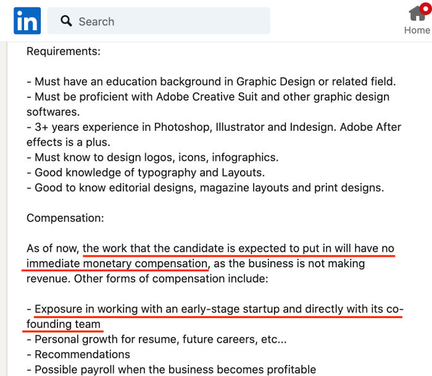Screen dimensions: 432x376
Task: Focus the Search input field
Action: point(167,22)
